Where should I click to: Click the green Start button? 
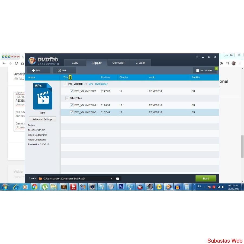206,178
